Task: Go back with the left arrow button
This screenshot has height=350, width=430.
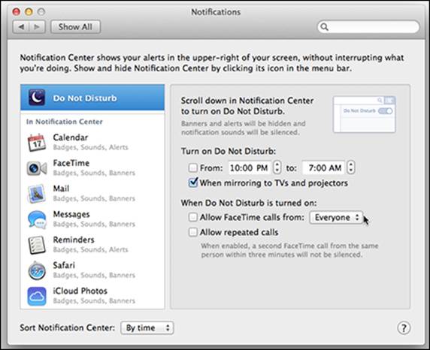Action: [x=21, y=27]
